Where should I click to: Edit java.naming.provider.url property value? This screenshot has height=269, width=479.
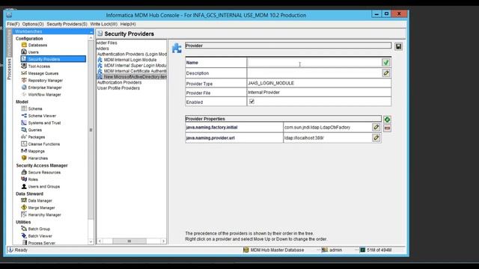pyautogui.click(x=376, y=137)
